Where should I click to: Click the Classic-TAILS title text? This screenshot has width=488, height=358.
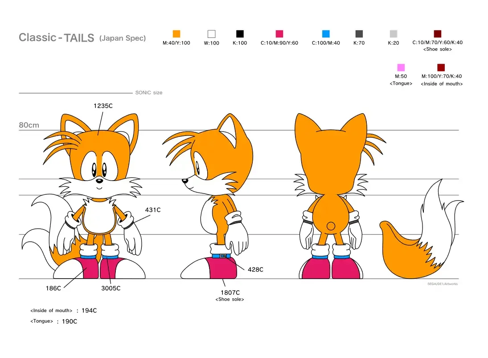[x=56, y=38]
